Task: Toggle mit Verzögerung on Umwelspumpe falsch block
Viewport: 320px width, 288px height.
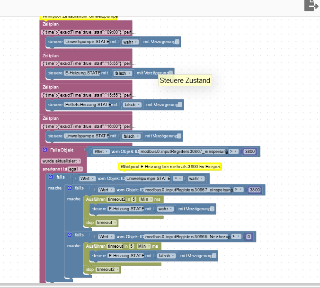Action: click(x=179, y=136)
